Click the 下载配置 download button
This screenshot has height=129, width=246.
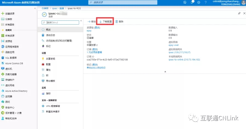(x=105, y=22)
